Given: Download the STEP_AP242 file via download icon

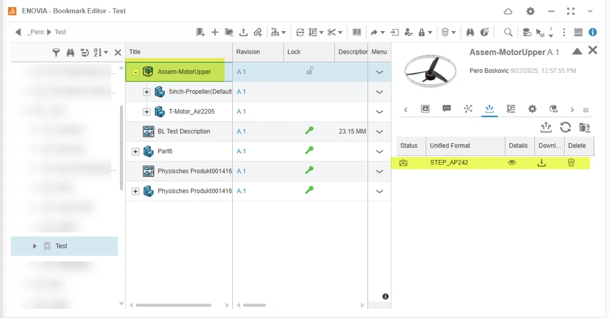Looking at the screenshot, I should pyautogui.click(x=541, y=163).
